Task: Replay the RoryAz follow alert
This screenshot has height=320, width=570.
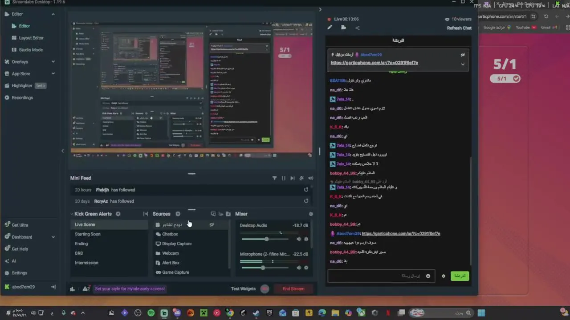Action: 306,201
